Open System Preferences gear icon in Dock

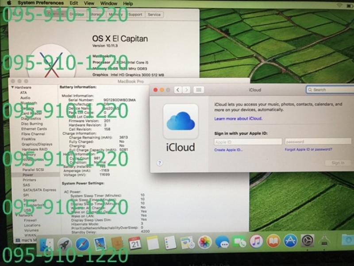click(307, 241)
